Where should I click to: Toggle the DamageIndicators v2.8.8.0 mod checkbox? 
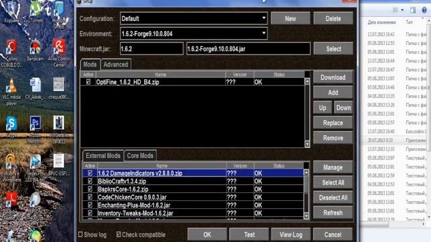pos(90,173)
